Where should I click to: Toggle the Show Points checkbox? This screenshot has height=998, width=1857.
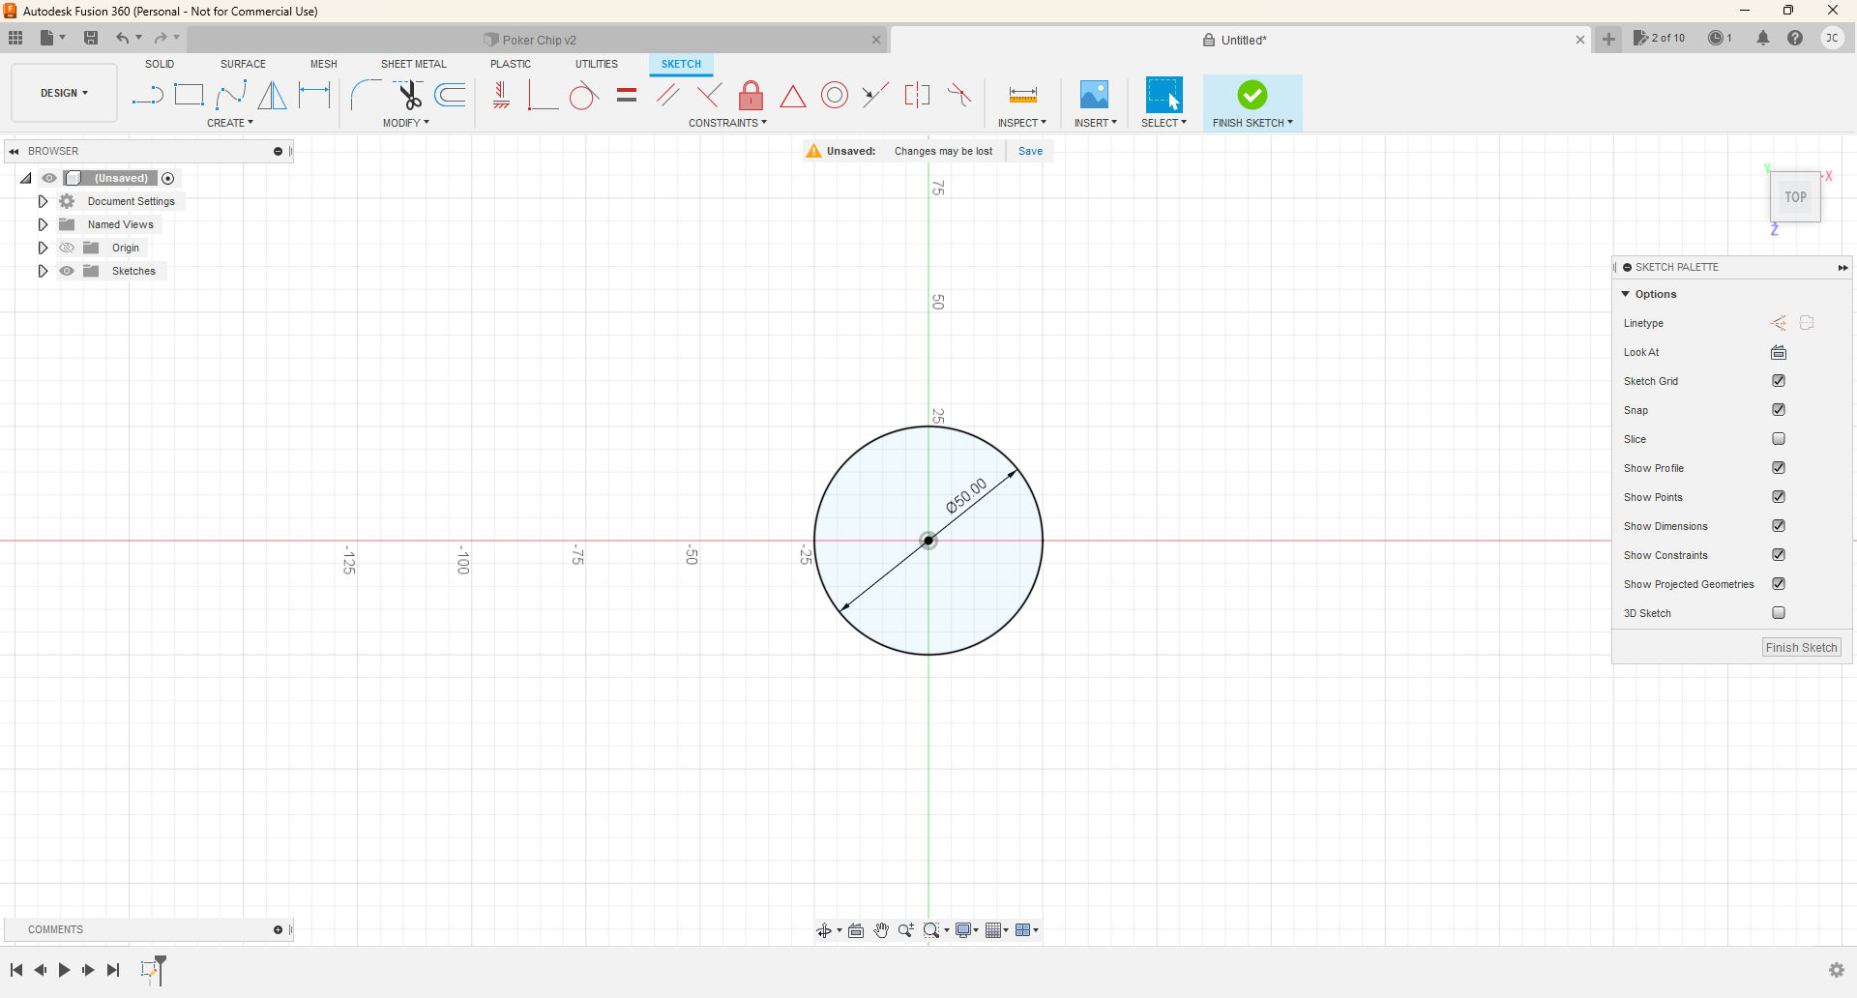(x=1779, y=497)
